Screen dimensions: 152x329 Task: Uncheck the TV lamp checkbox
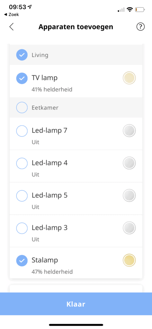[22, 78]
